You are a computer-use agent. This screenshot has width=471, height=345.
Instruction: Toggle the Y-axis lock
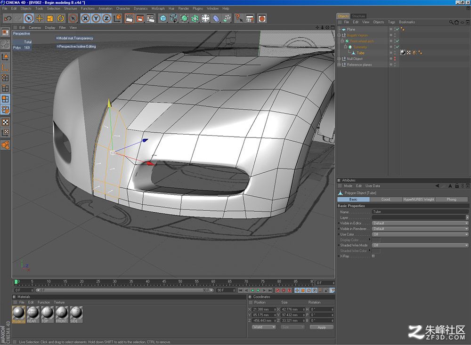tap(96, 19)
